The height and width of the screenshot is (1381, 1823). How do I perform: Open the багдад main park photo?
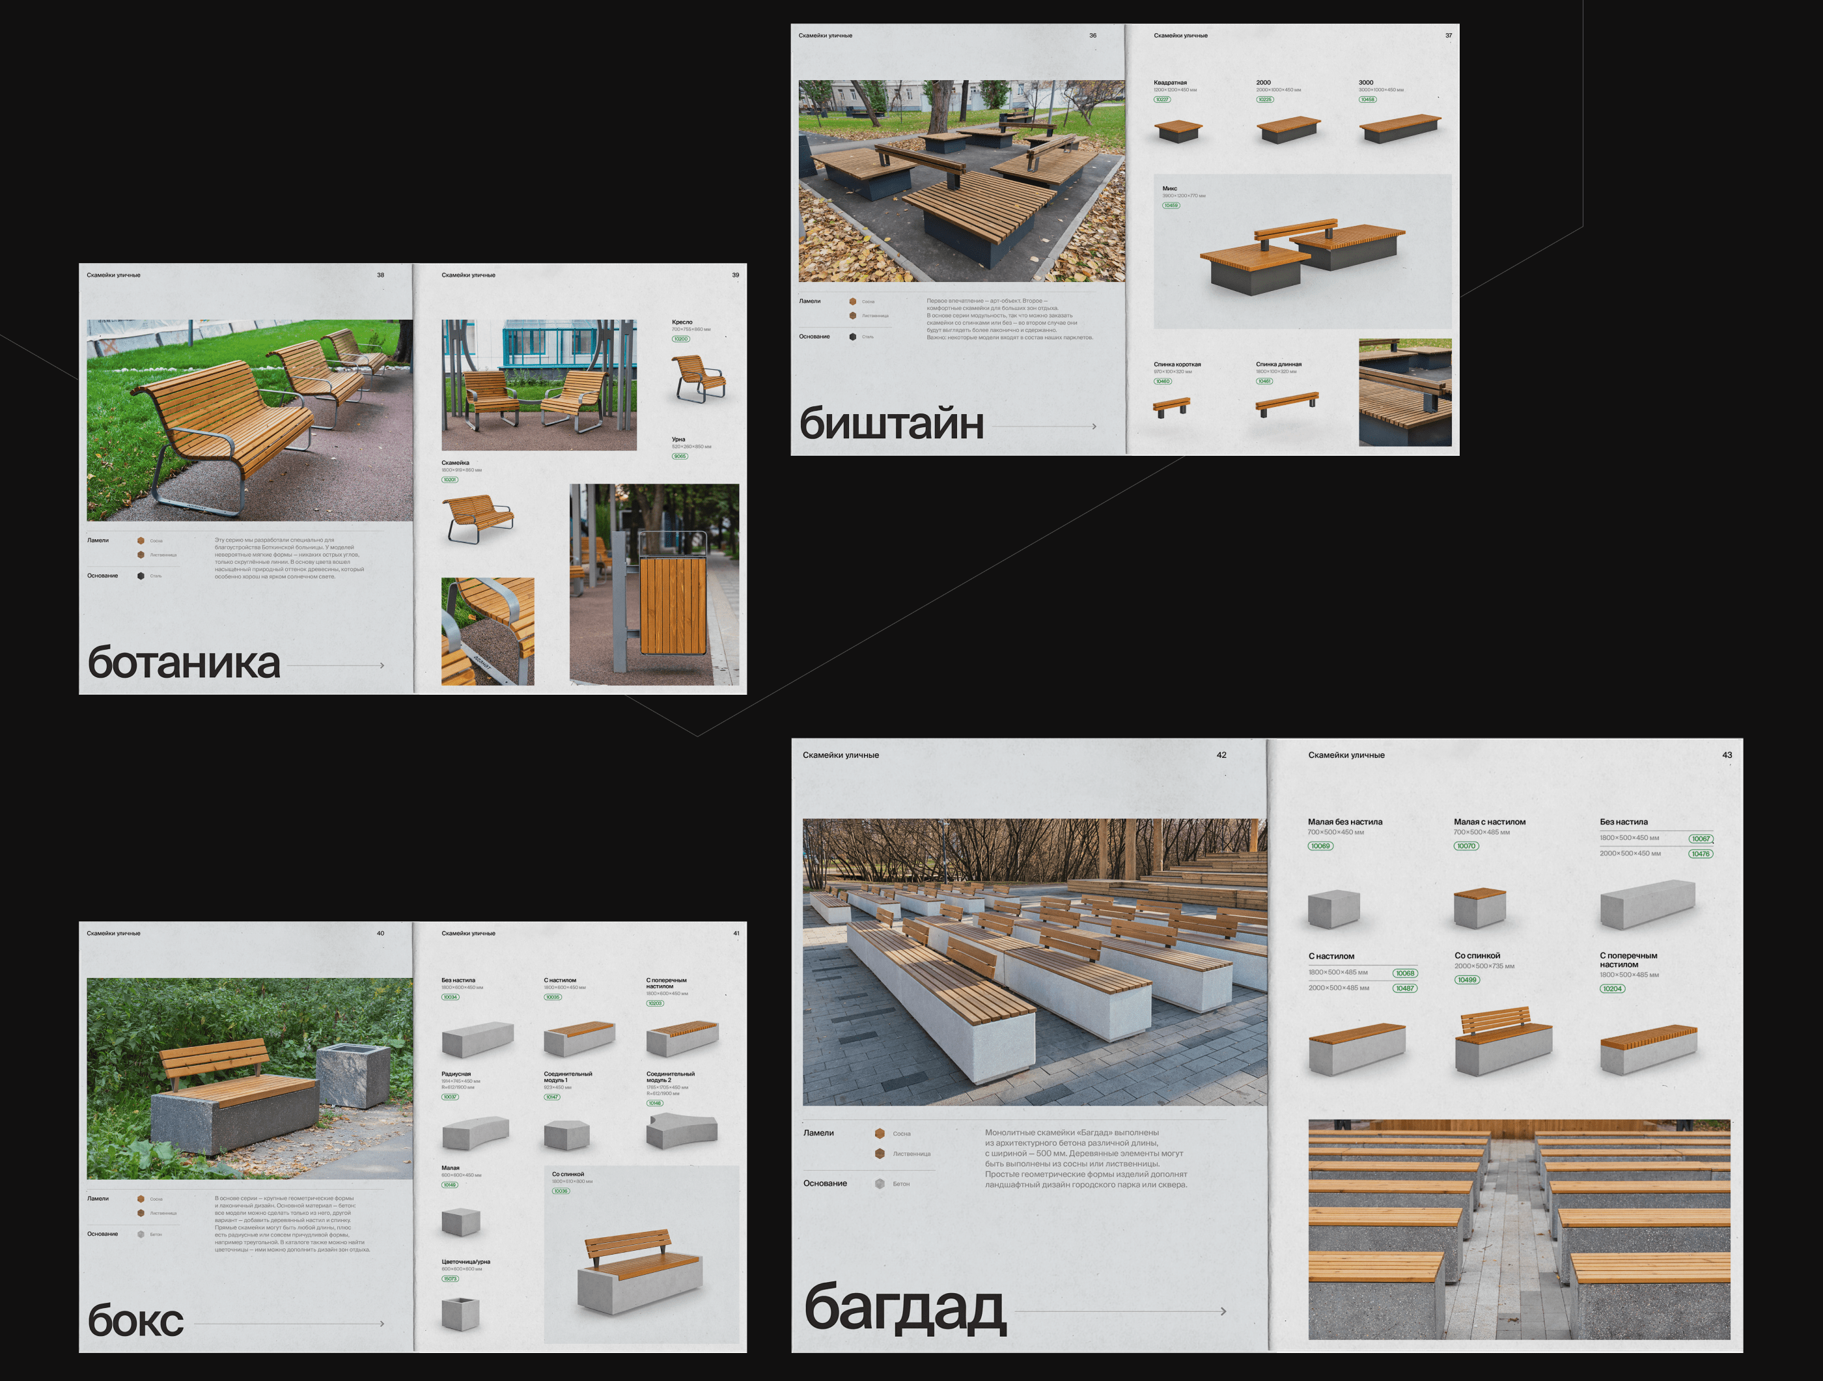pos(1035,962)
